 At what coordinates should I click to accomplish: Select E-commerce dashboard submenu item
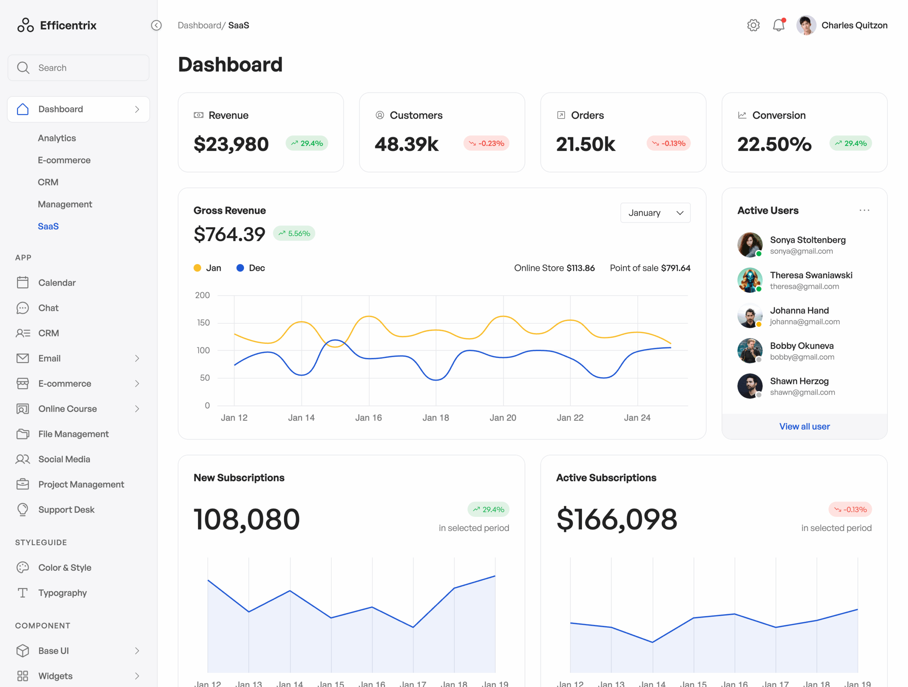[x=64, y=160]
